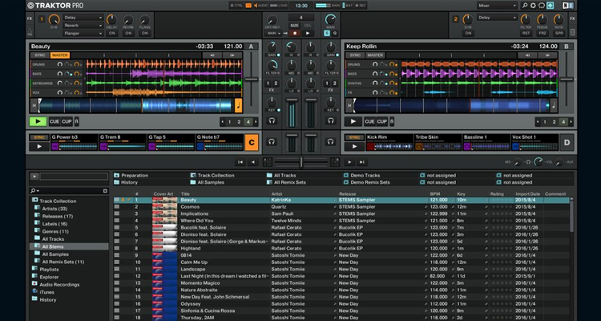The height and width of the screenshot is (321, 601).
Task: Set Deck A loop size to 4
Action: [x=248, y=122]
